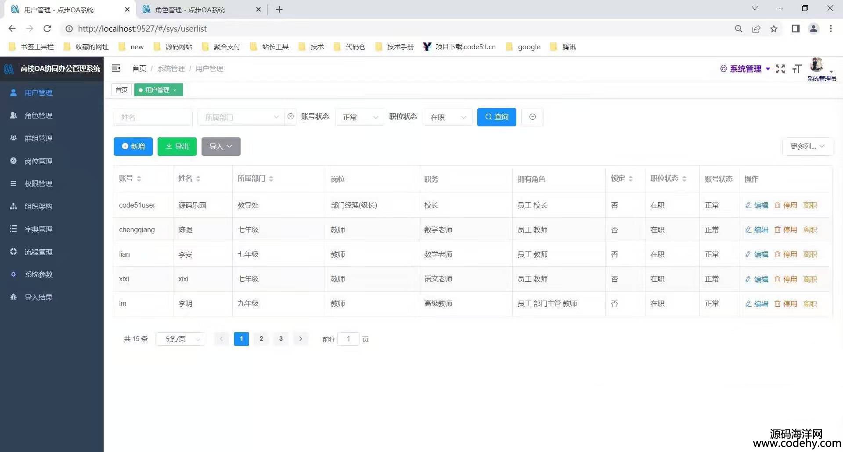Click the reset filter circle icon
Image resolution: width=843 pixels, height=452 pixels.
pos(532,117)
